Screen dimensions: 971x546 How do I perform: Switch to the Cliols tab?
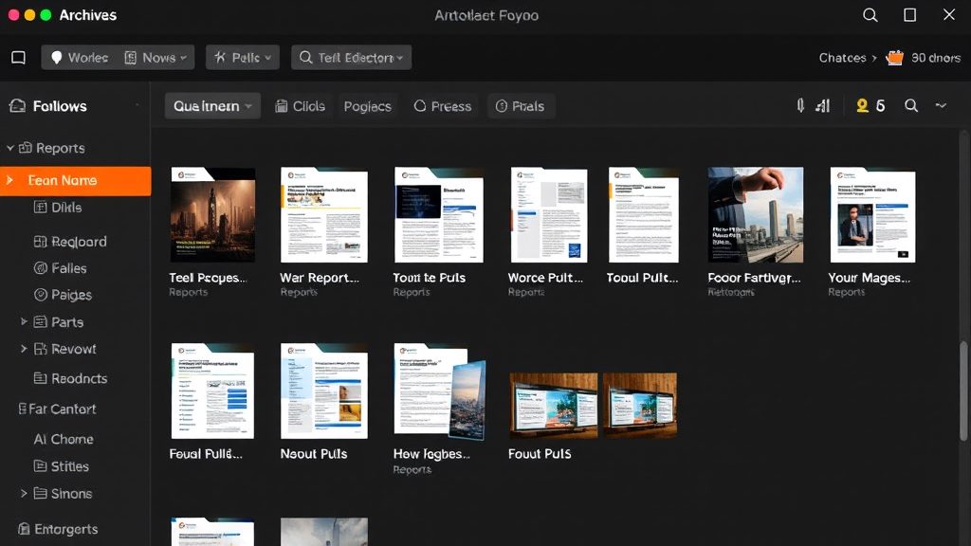pos(301,106)
